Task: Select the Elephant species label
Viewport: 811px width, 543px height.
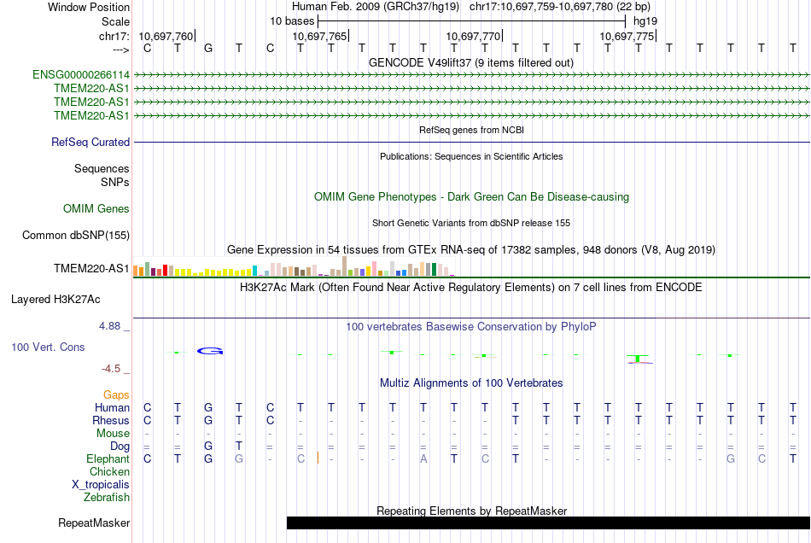Action: (x=108, y=459)
